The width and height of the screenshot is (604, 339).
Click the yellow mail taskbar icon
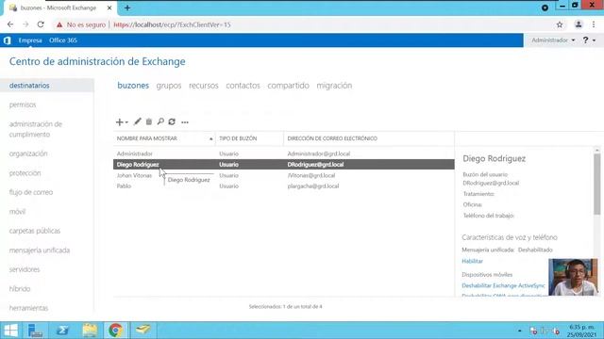[x=143, y=330]
